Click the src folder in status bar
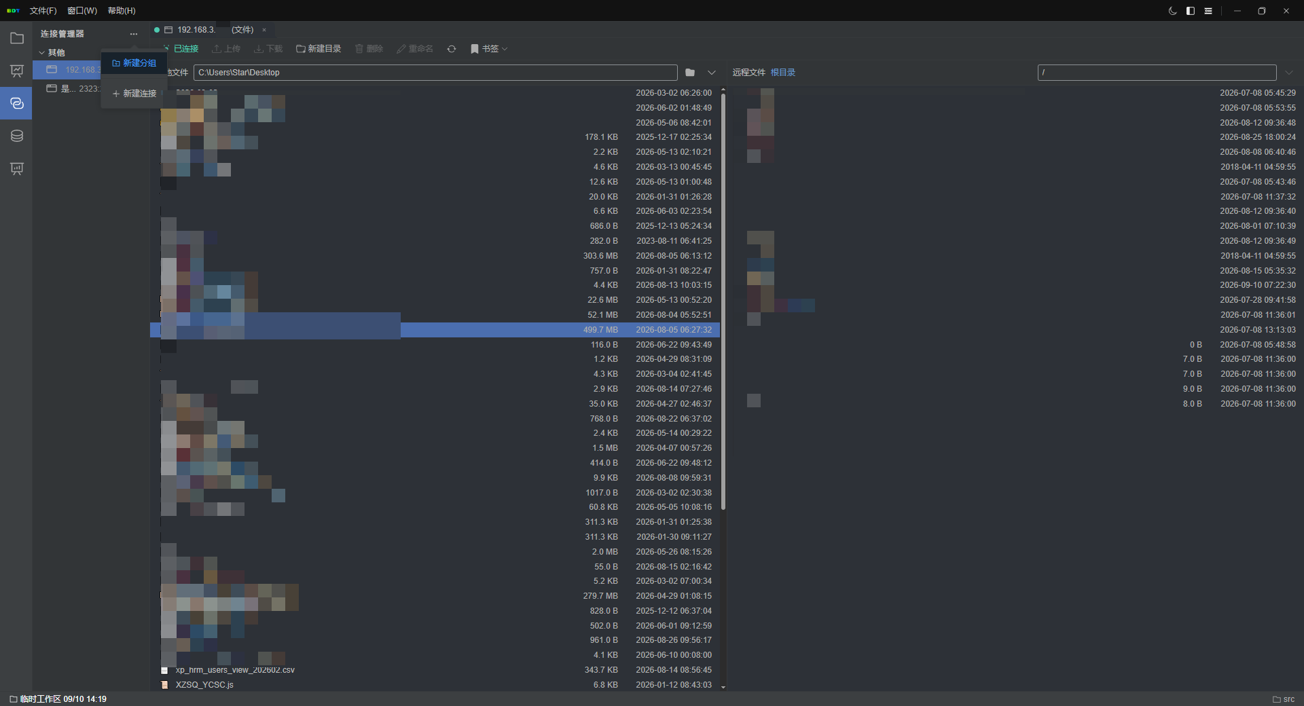Viewport: 1304px width, 706px height. point(1284,699)
